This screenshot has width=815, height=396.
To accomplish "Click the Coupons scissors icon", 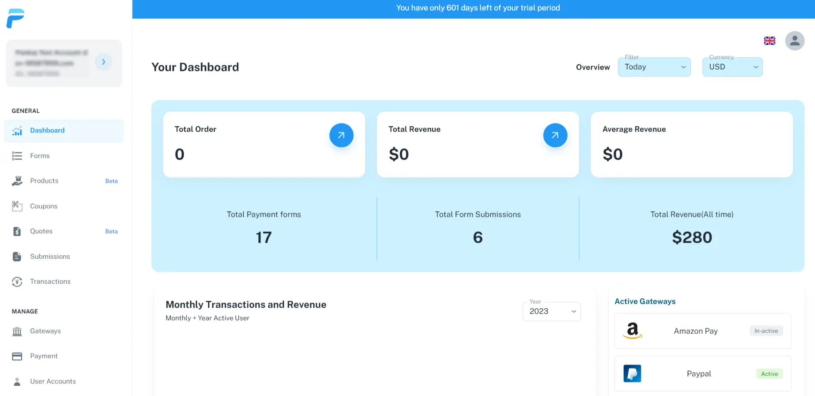I will 17,206.
